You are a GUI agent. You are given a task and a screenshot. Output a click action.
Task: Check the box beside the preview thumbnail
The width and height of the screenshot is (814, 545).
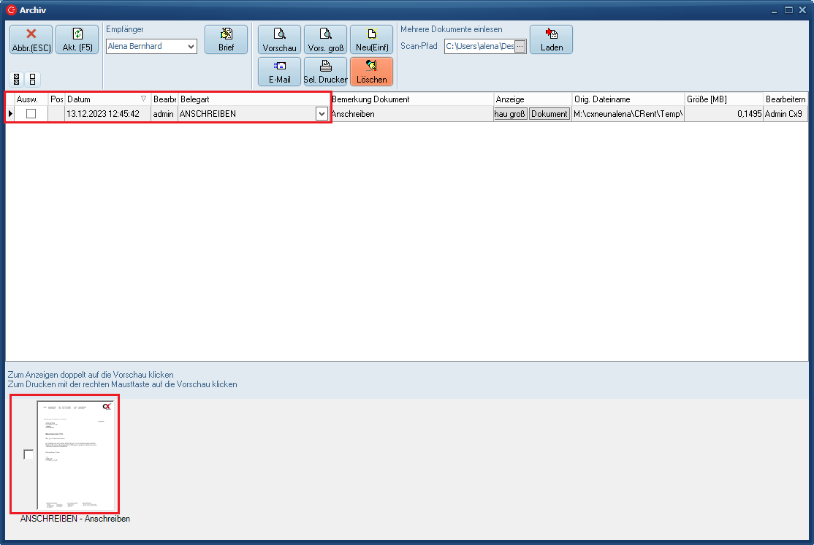(x=28, y=455)
